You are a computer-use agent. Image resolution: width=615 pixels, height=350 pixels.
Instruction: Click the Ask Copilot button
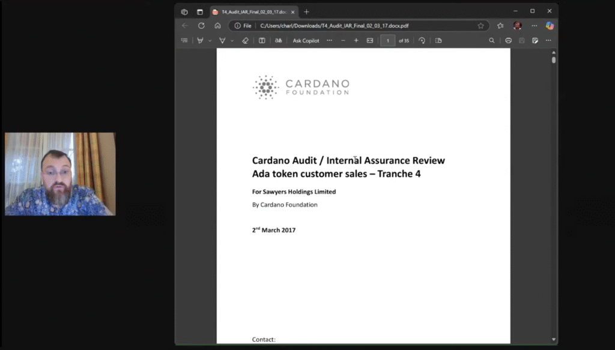[306, 41]
